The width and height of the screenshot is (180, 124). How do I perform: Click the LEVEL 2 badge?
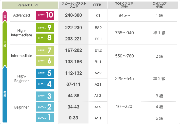(45, 107)
